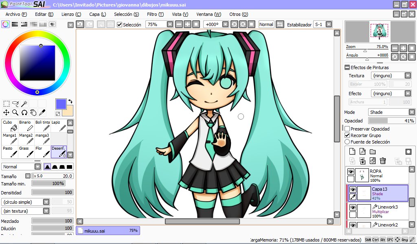Open the Ventana menu
The height and width of the screenshot is (244, 417).
click(209, 14)
